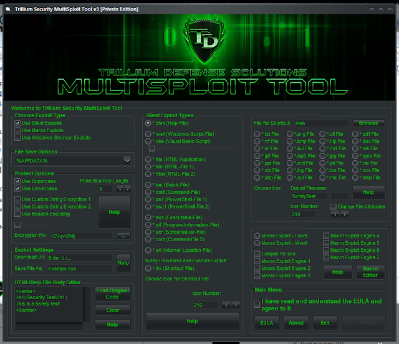
Task: Toggle the Use Silent Exploits checkbox
Action: tap(17, 123)
